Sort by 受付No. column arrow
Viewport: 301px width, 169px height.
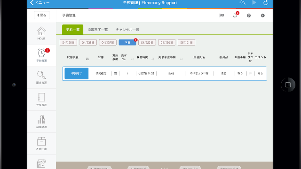click(132, 59)
